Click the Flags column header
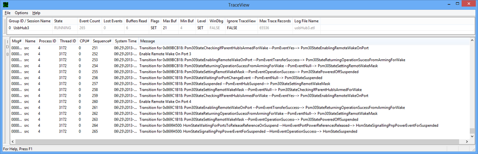478x154 pixels. tap(155, 21)
